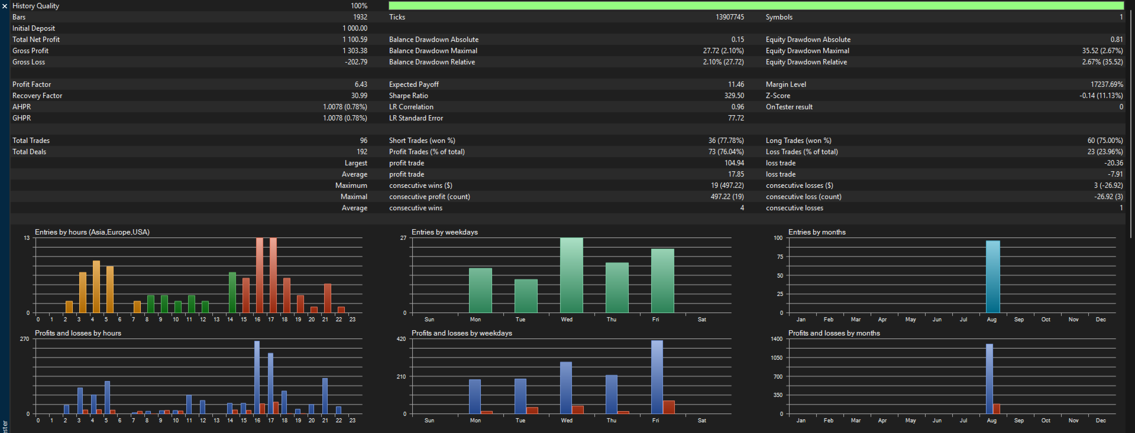This screenshot has width=1135, height=433.
Task: Click the Margin Level value
Action: [1107, 84]
